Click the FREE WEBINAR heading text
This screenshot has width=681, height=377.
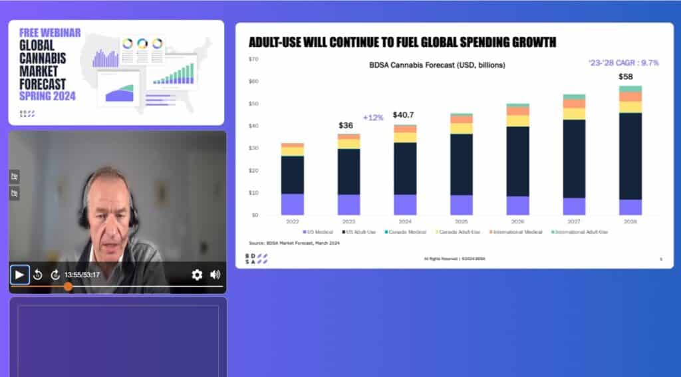click(50, 33)
